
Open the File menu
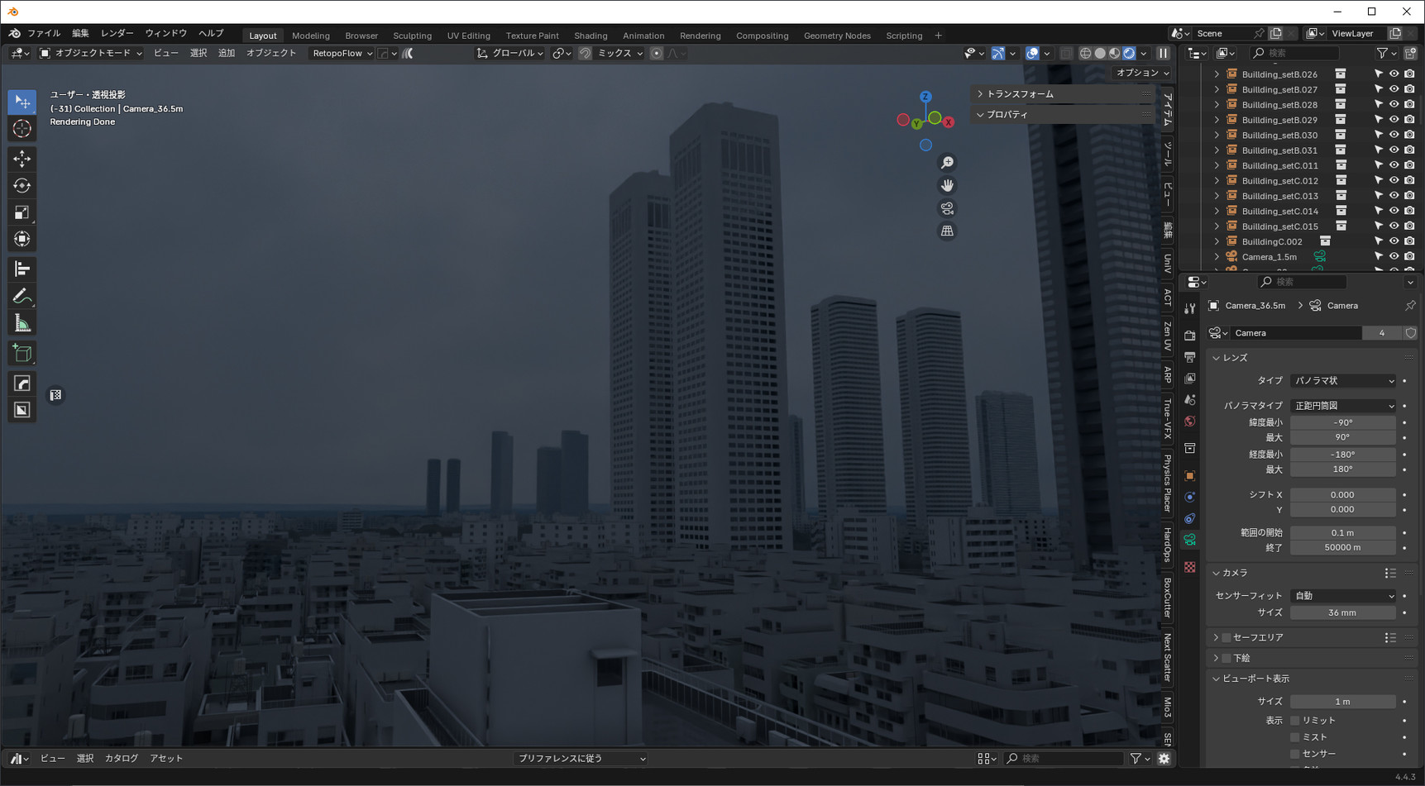point(44,34)
